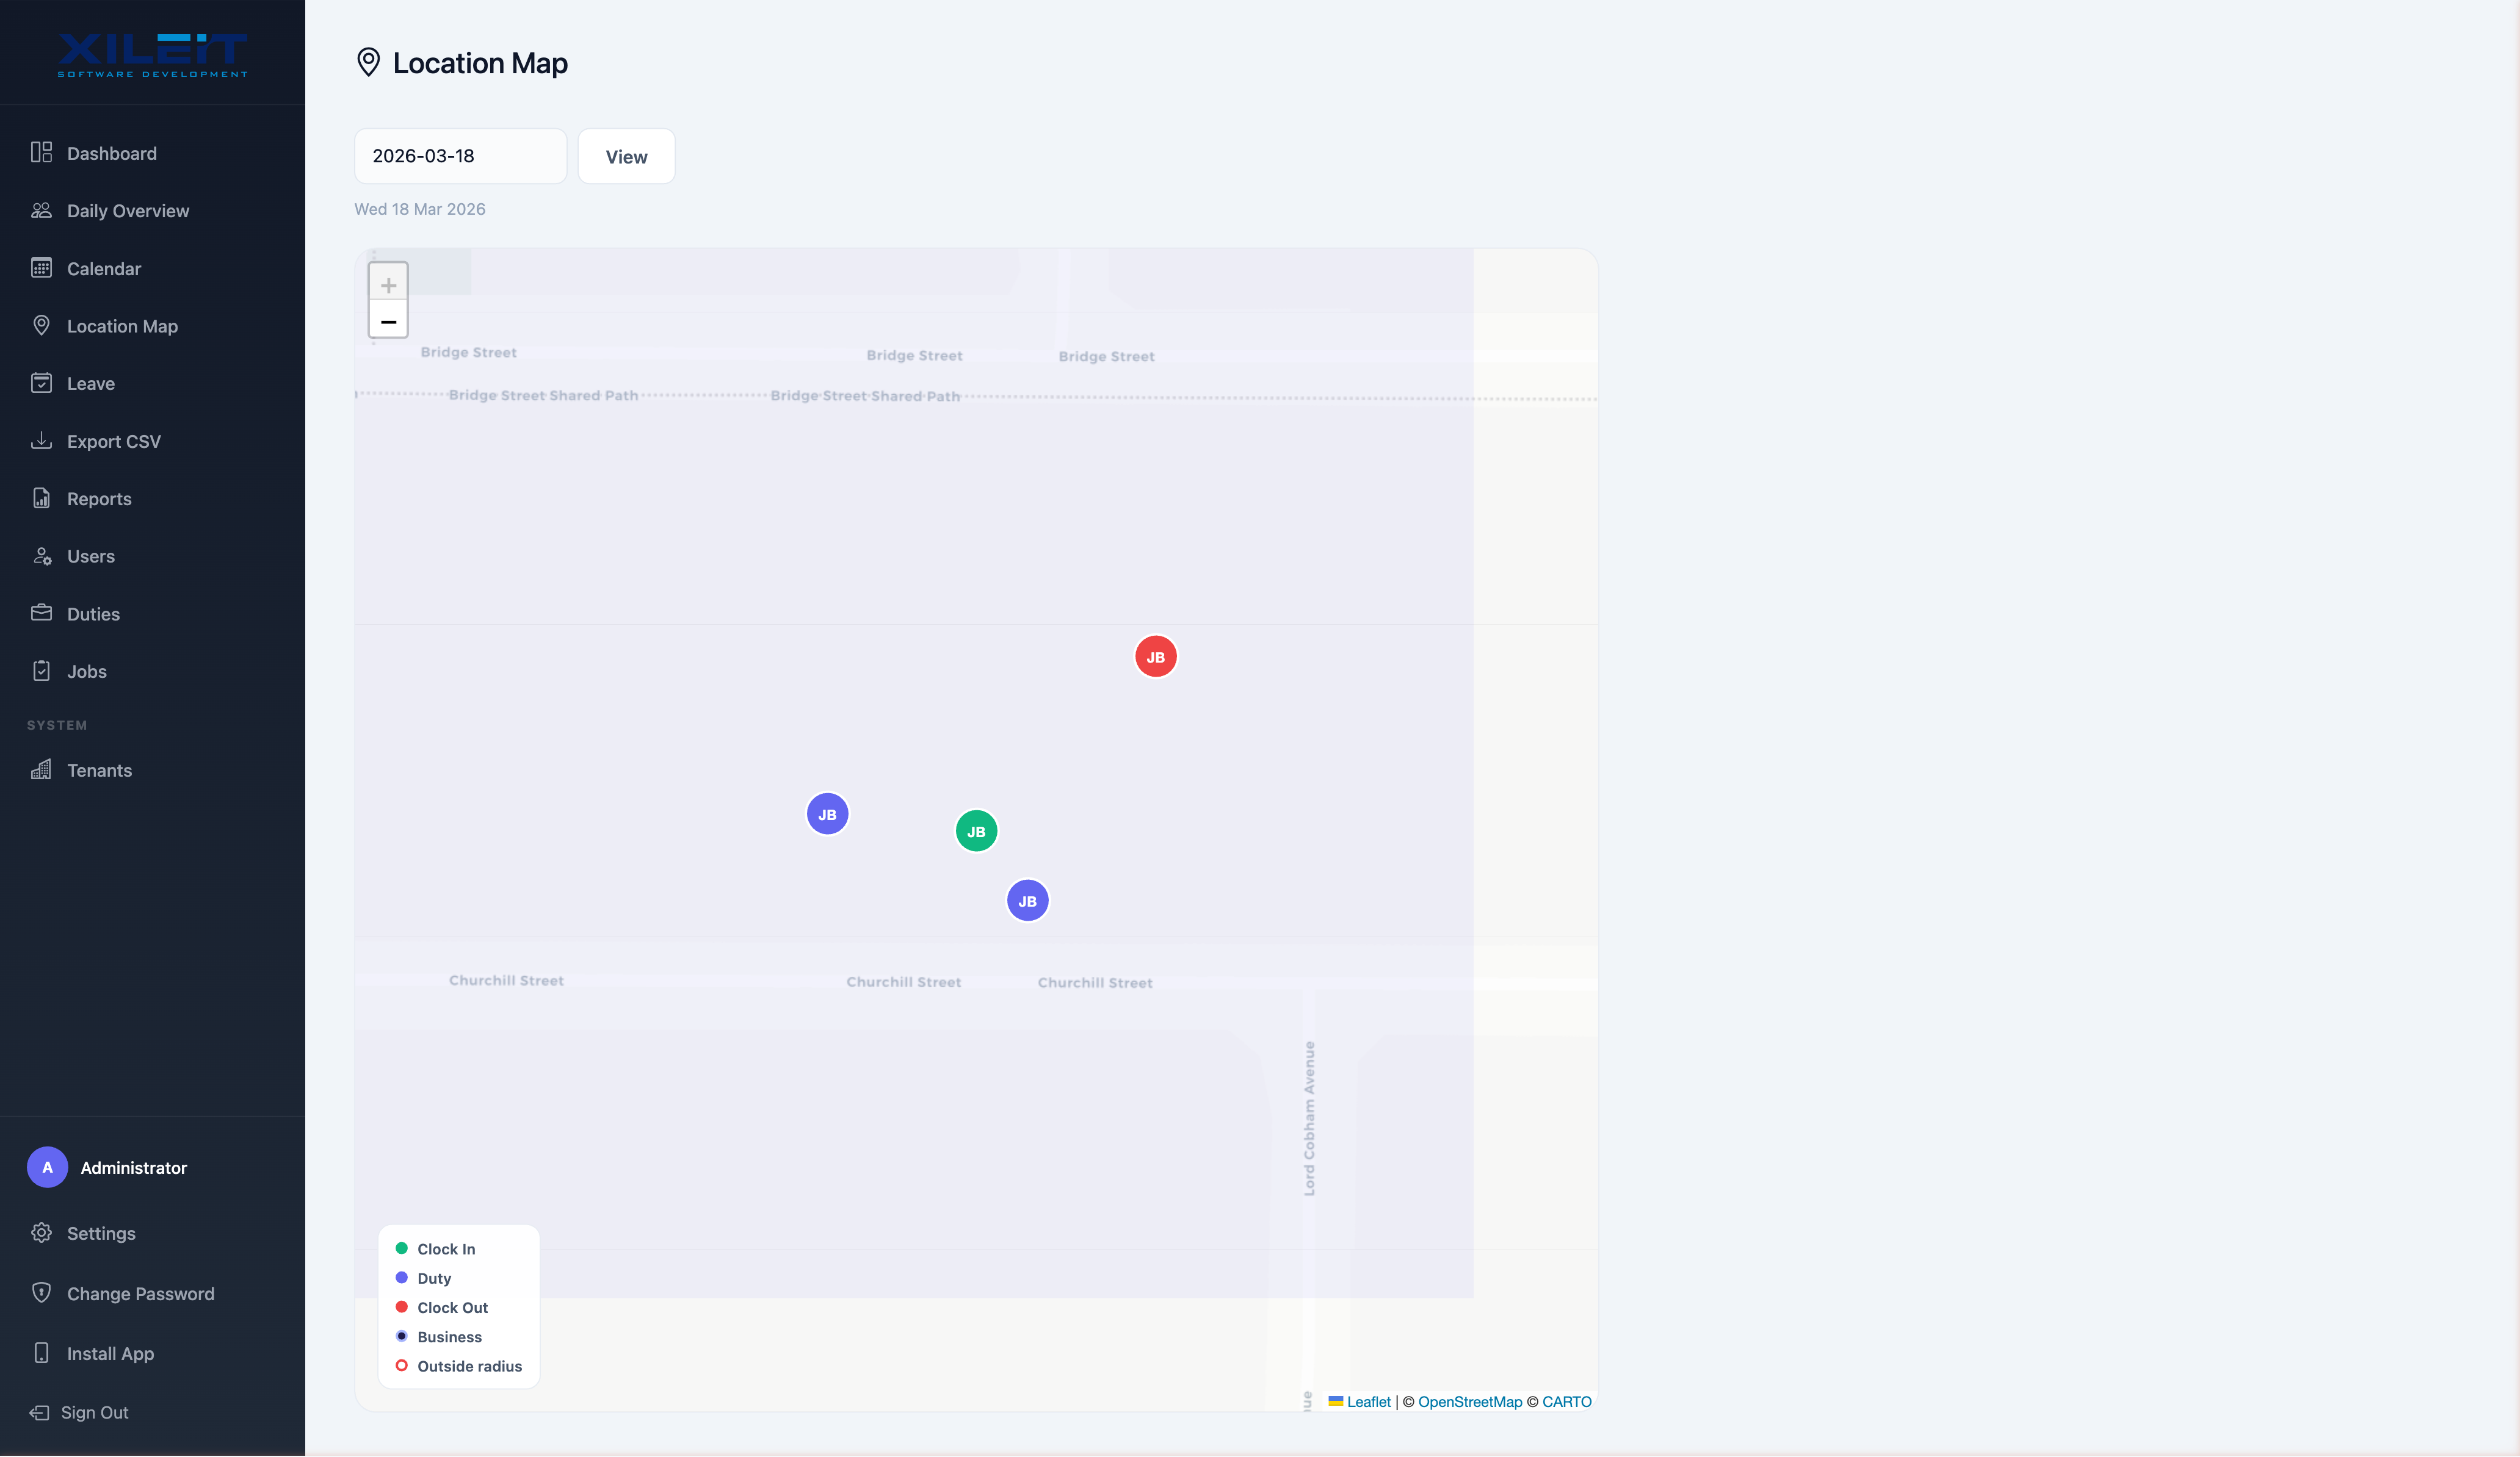Click the date input field showing 2026-03-18
The width and height of the screenshot is (2520, 1457).
point(460,156)
